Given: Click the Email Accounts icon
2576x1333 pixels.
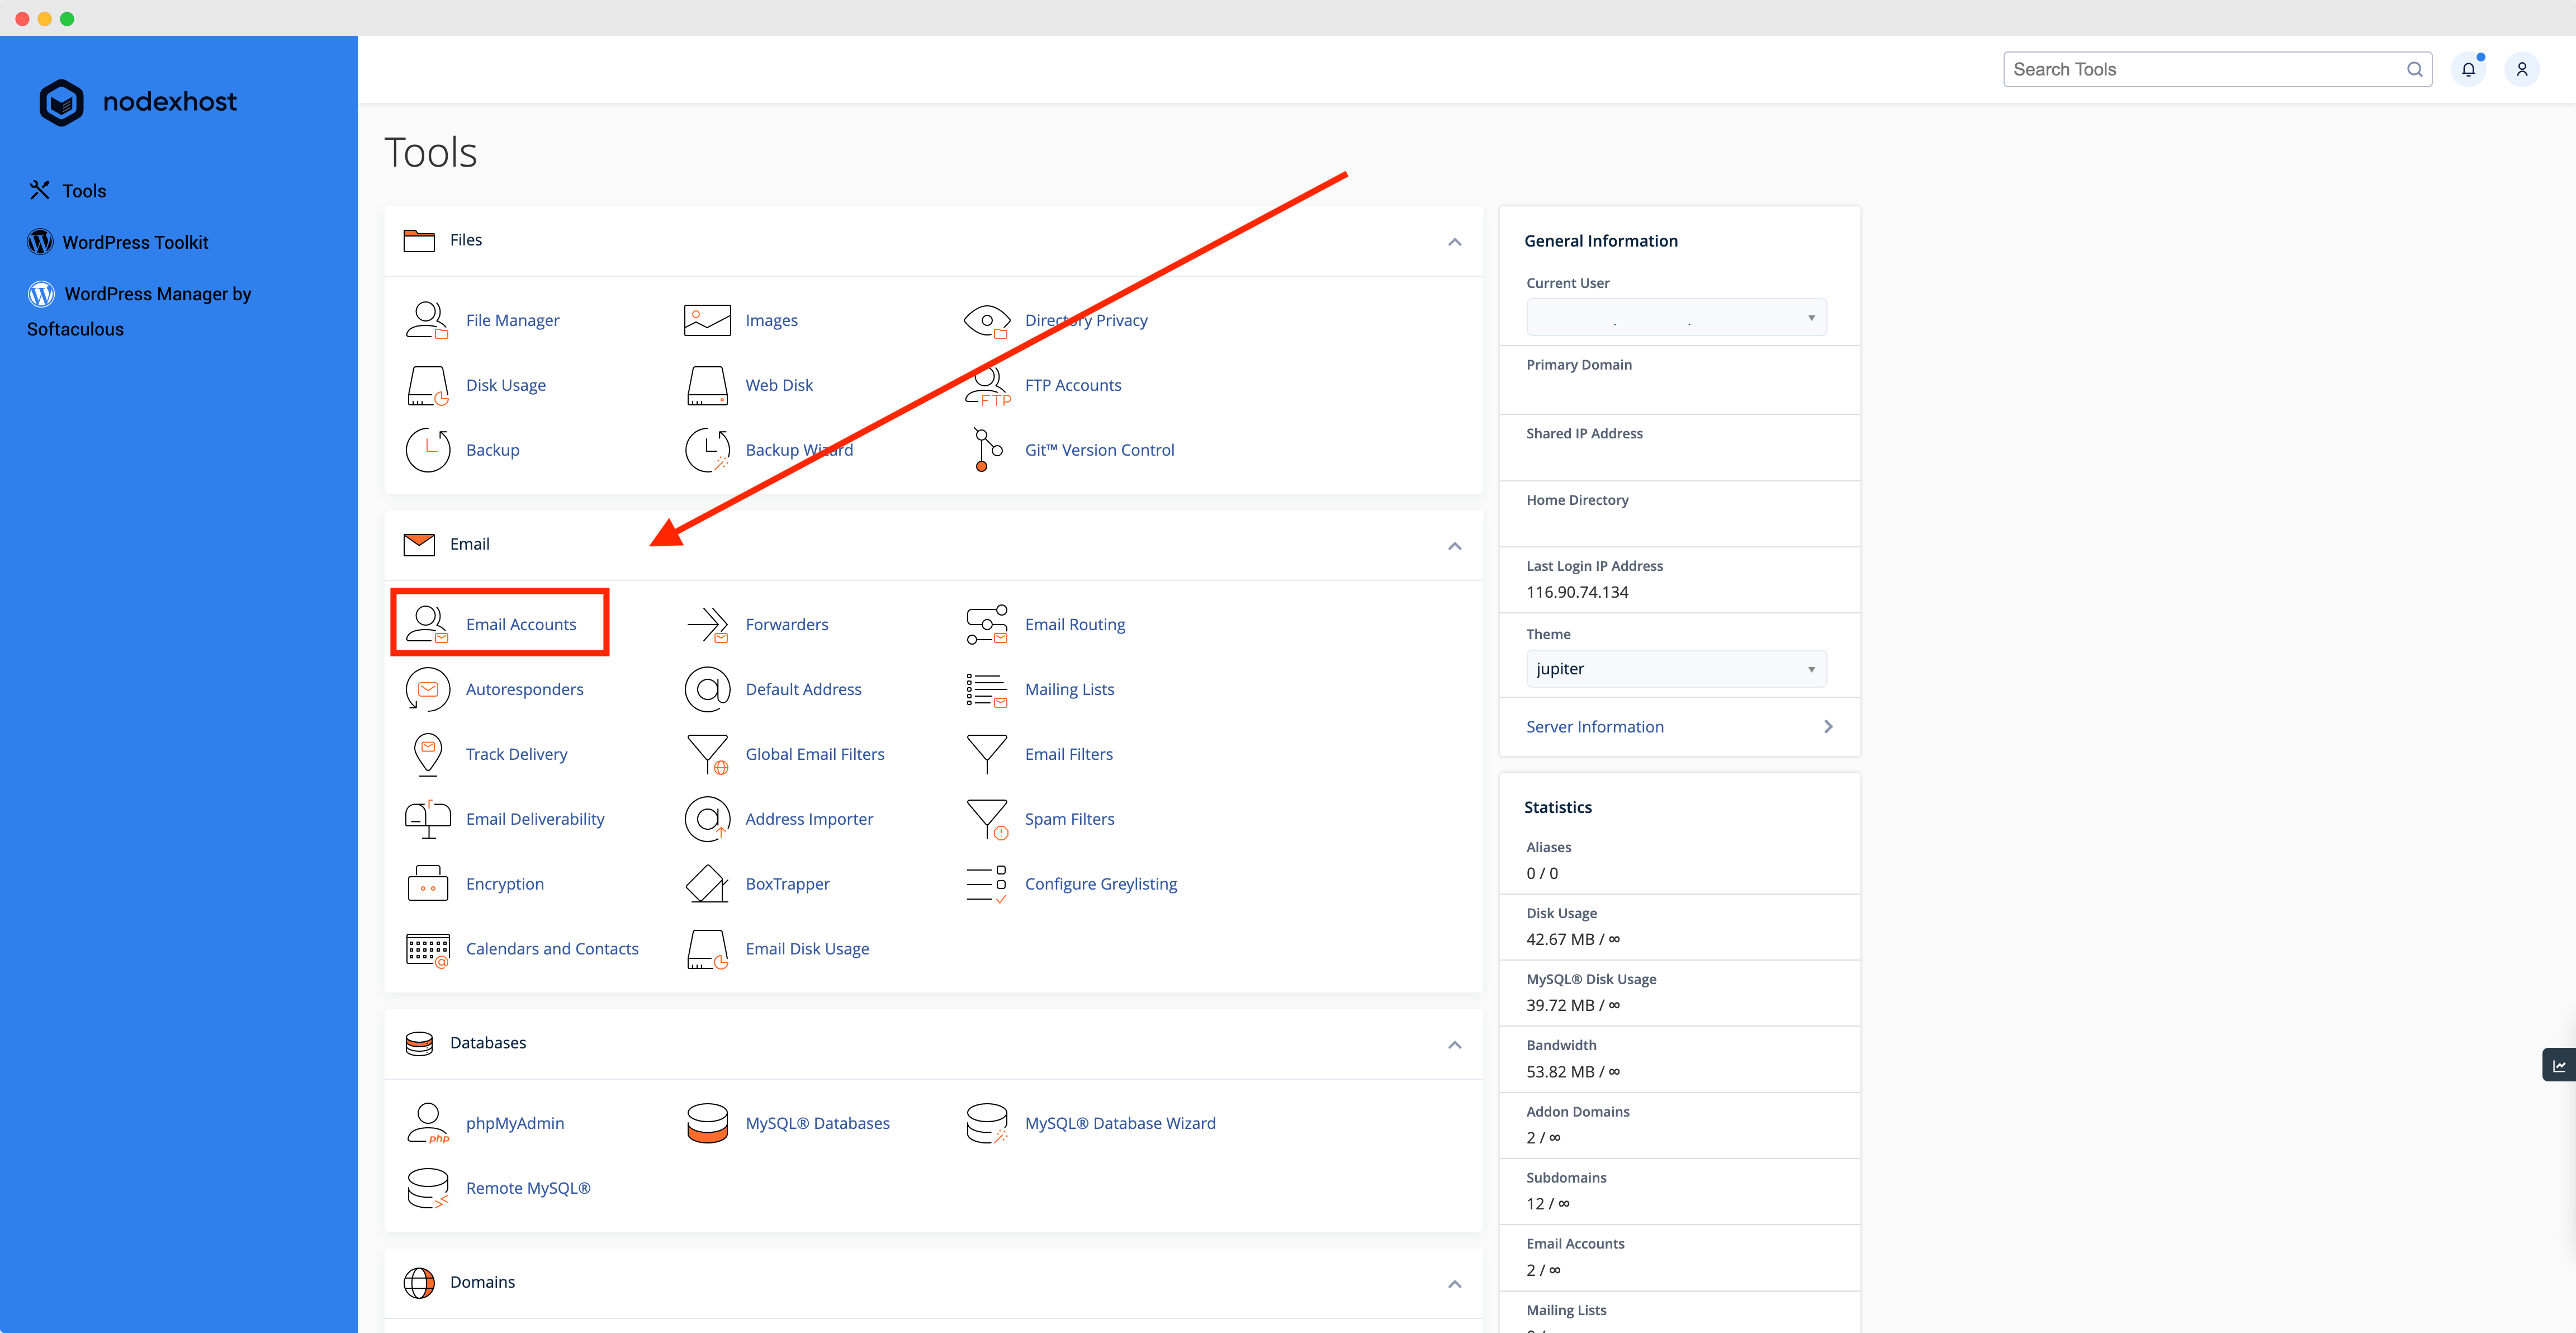Looking at the screenshot, I should (x=427, y=624).
